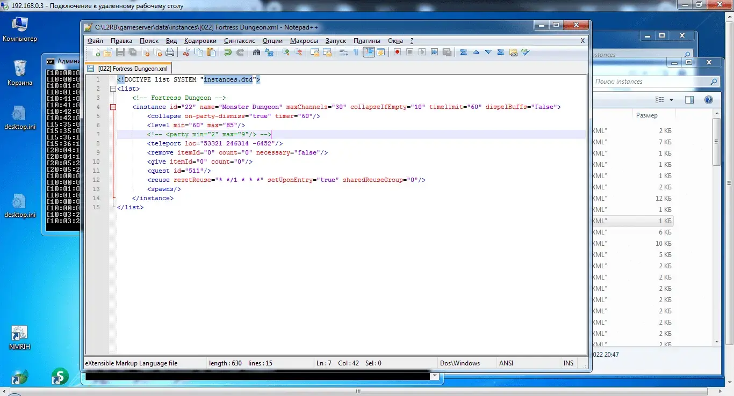734x396 pixels.
Task: Open the Поиск menu
Action: [x=149, y=41]
